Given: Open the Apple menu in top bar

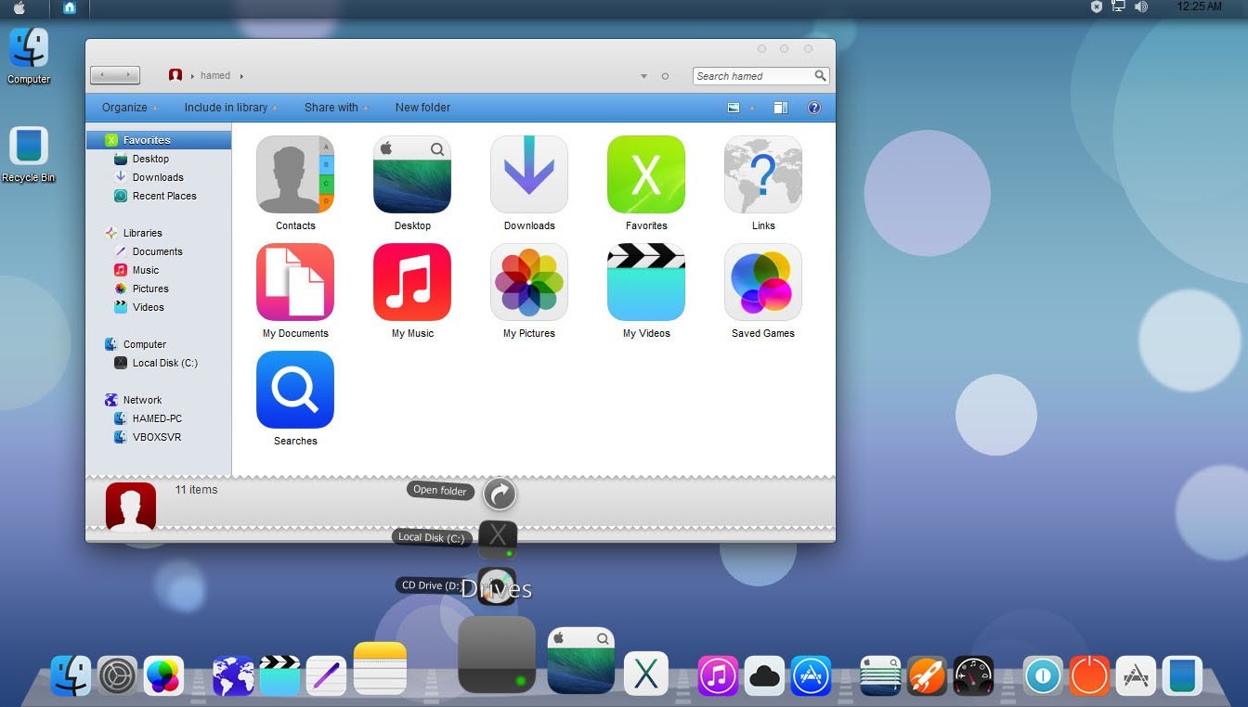Looking at the screenshot, I should (x=19, y=7).
